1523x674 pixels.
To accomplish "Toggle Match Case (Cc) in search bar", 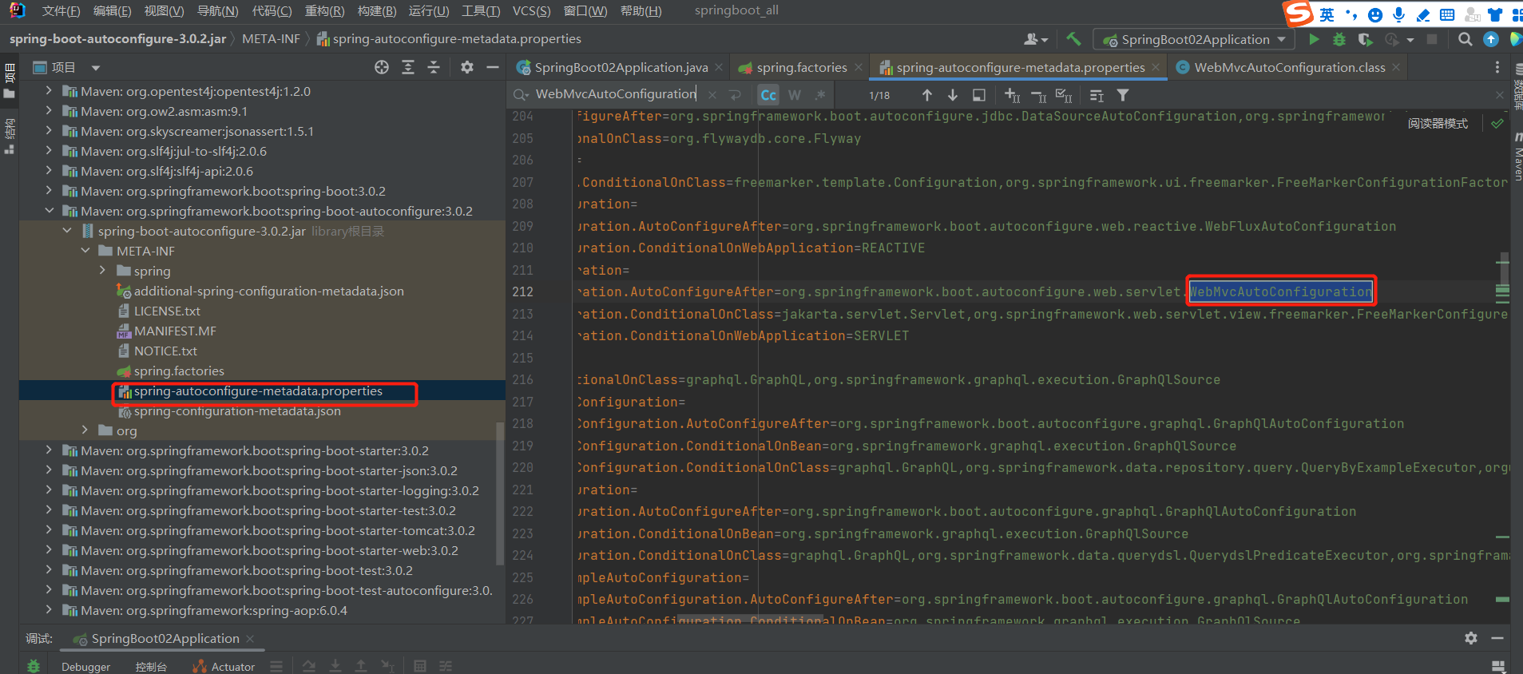I will pos(768,95).
